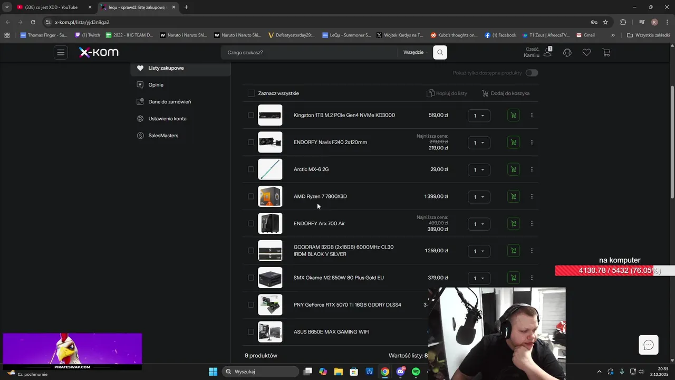Click the AMD Ryzen 7 product thumbnail
This screenshot has height=380, width=675.
(x=270, y=196)
